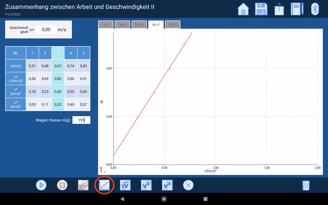Share or export data with upload icon
328x205 pixels.
click(279, 9)
